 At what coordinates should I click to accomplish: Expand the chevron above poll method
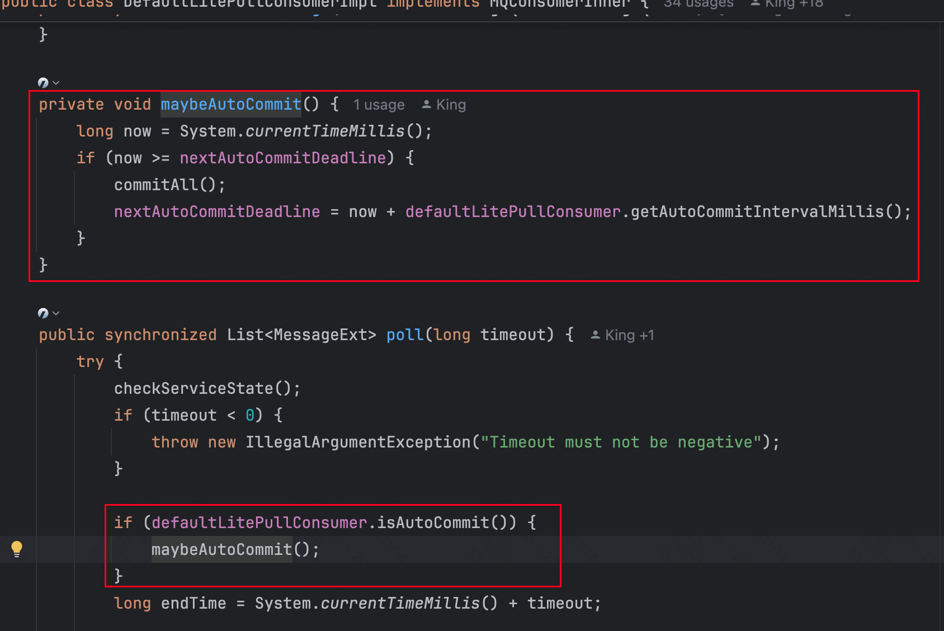tap(56, 313)
